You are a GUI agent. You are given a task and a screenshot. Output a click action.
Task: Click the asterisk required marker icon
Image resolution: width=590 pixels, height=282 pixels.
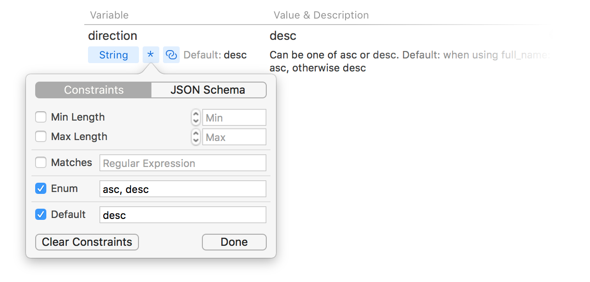coord(151,55)
